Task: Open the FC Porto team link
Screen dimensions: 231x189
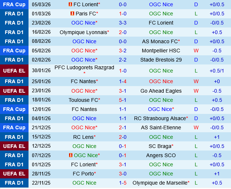Action: click(83, 174)
